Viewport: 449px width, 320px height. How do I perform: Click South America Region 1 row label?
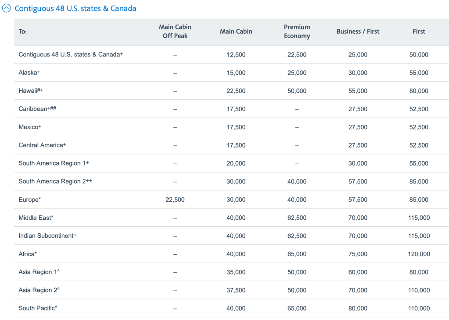[x=54, y=163]
